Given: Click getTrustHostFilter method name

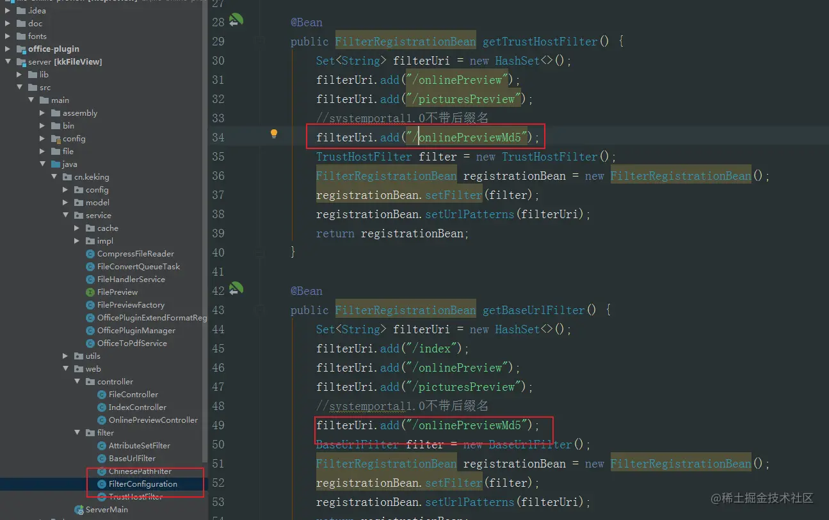Looking at the screenshot, I should (540, 42).
